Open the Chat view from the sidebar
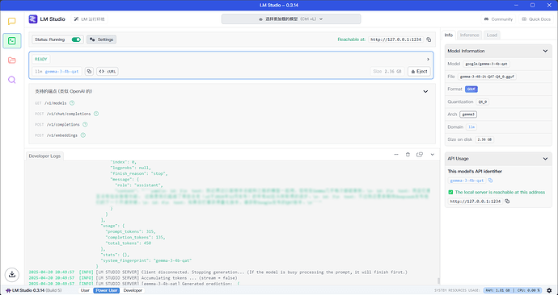 tap(12, 21)
